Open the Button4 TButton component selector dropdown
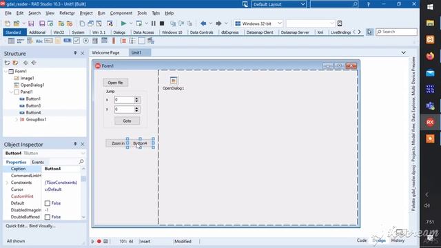 click(83, 153)
